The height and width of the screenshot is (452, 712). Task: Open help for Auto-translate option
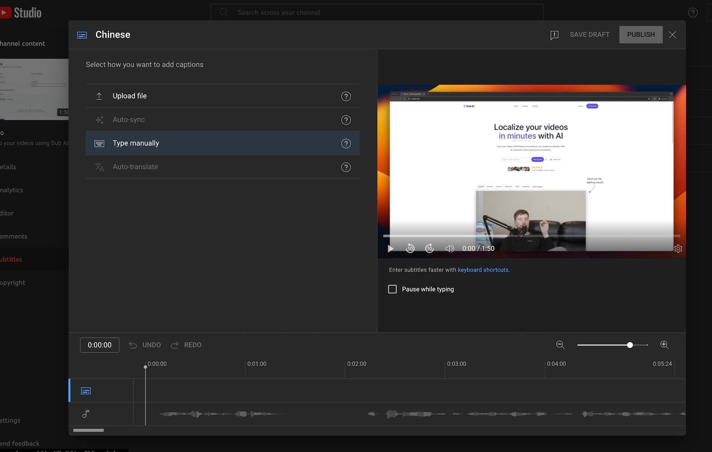(346, 167)
